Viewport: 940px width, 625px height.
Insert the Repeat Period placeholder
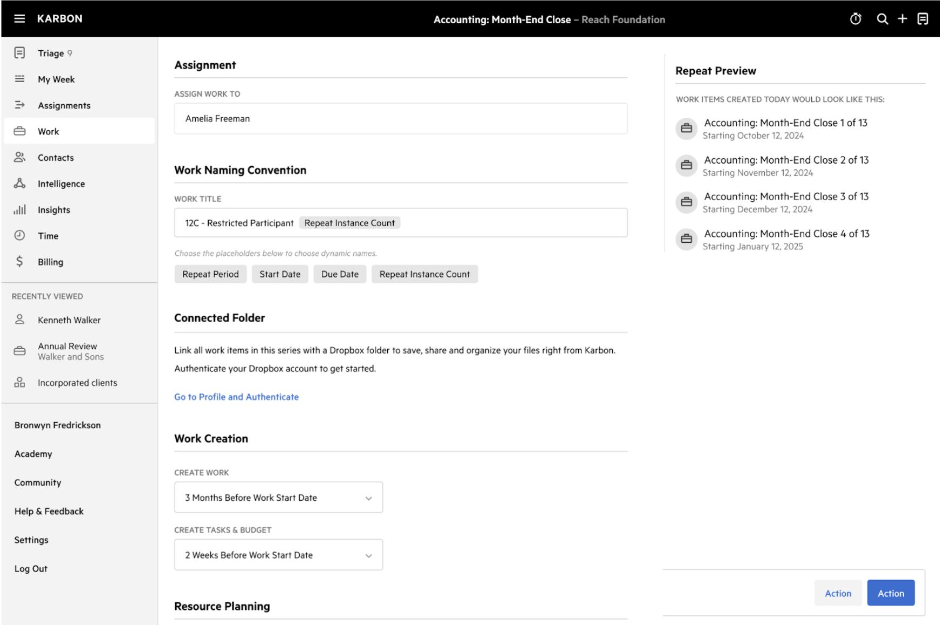pyautogui.click(x=210, y=274)
